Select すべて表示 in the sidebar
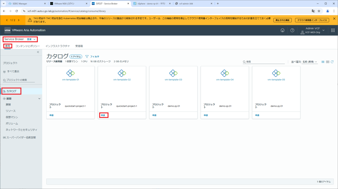Viewport: 338px width, 189px height. pos(13,72)
